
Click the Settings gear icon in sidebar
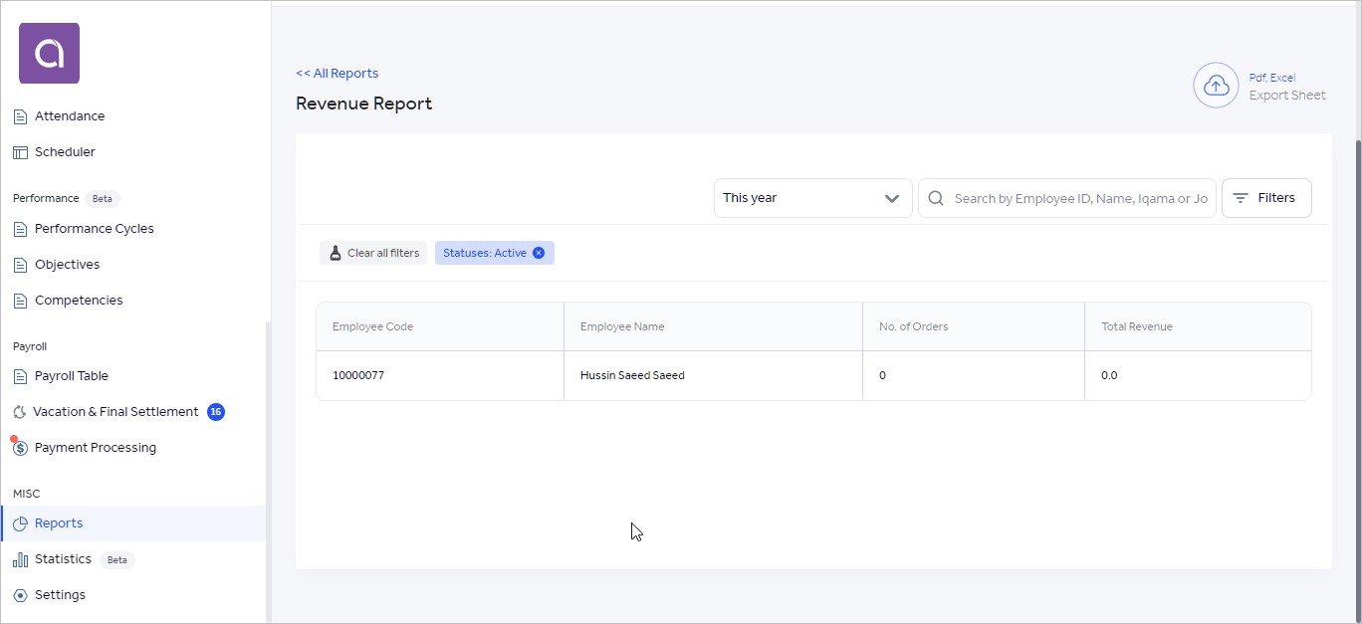[20, 595]
